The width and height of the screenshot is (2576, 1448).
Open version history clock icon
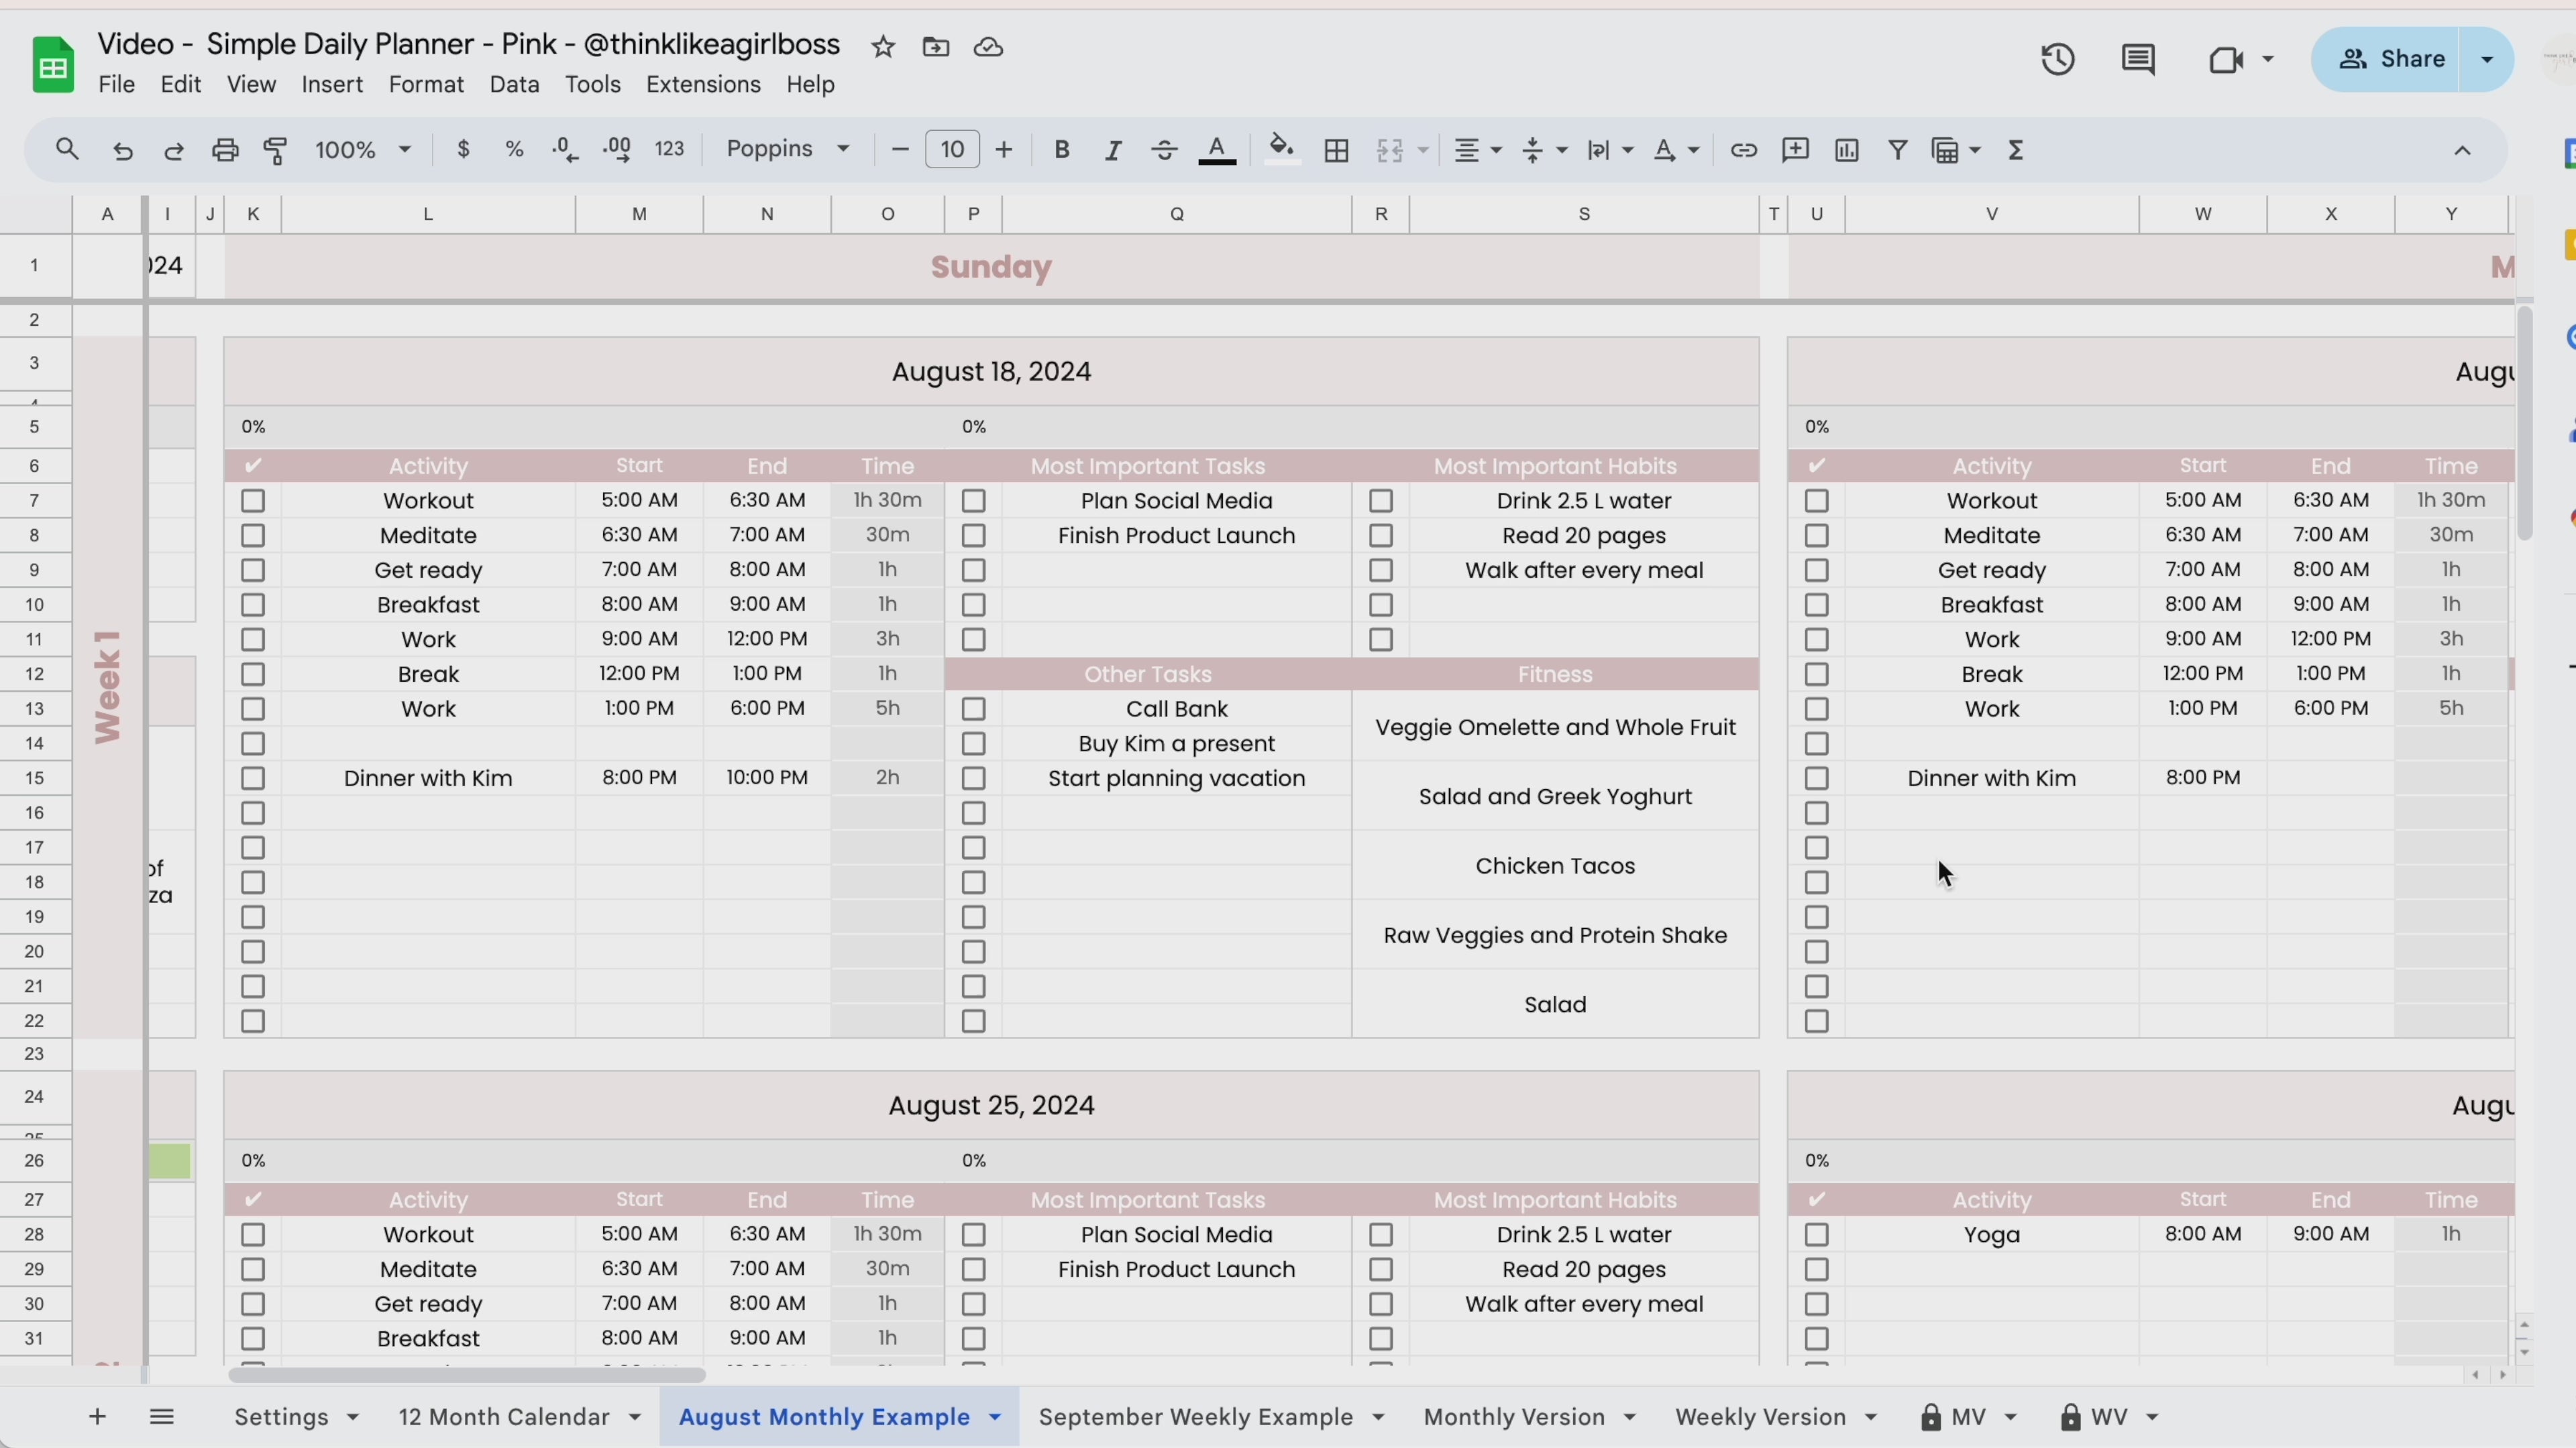2057,60
